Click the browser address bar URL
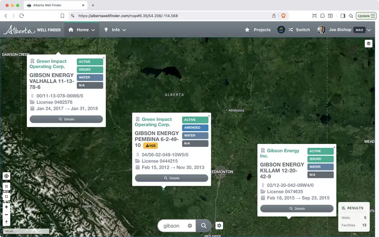Screen dimensions: 379x237 pos(128,16)
